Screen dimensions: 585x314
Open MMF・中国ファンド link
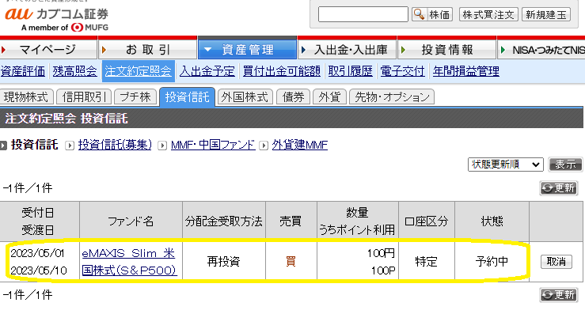[x=213, y=145]
